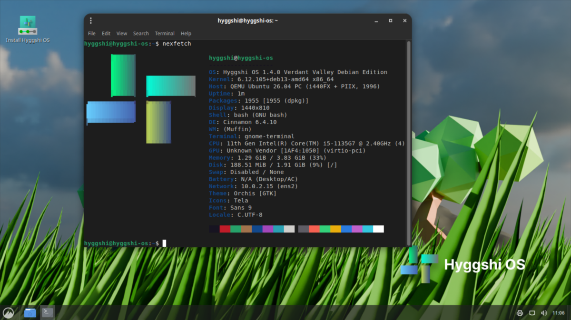The height and width of the screenshot is (320, 571).
Task: Open the terminal window's kebab menu icon
Action: pyautogui.click(x=91, y=20)
